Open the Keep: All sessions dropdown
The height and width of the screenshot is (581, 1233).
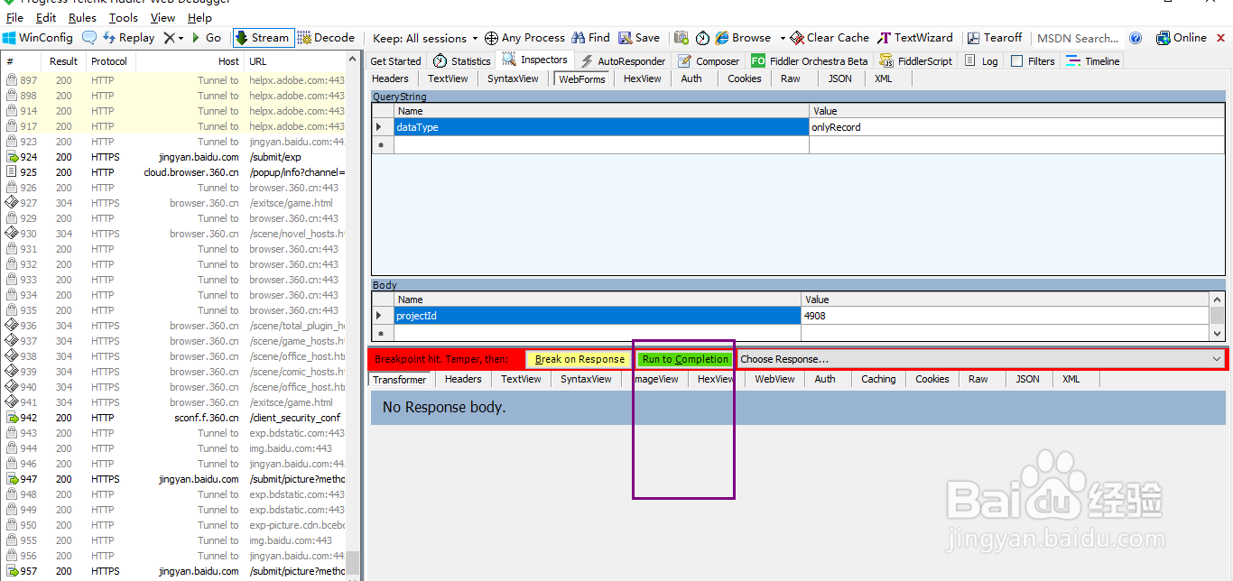[x=425, y=38]
